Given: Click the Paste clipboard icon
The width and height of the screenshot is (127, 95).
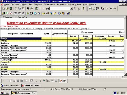Looking at the screenshot, I should pos(23,8).
